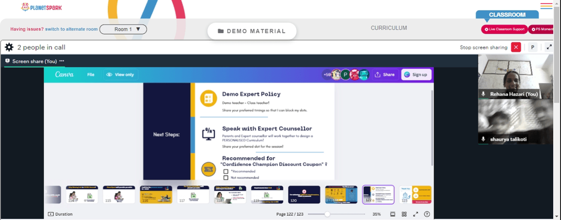Select slide thumbnail 121

click(341, 195)
